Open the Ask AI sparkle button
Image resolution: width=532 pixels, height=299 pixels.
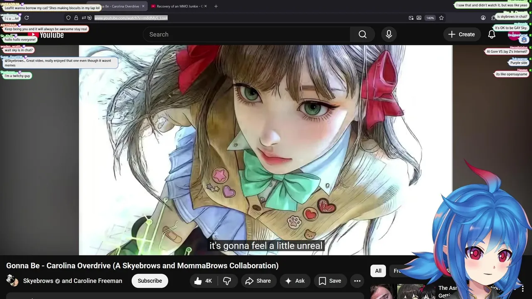coord(295,281)
